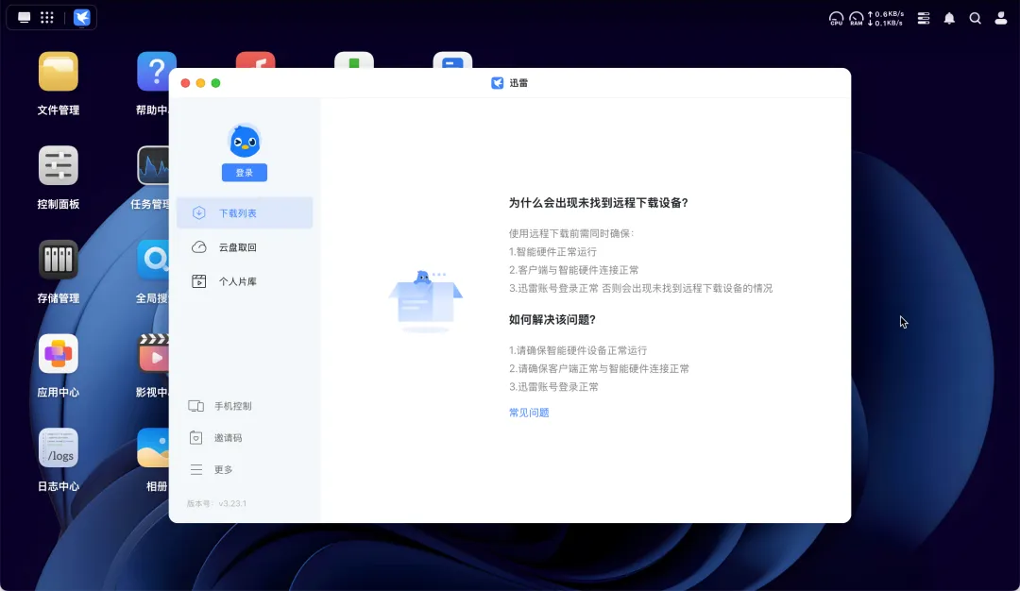Maximize the 迅雷 window with green button
The width and height of the screenshot is (1020, 591).
(x=216, y=83)
